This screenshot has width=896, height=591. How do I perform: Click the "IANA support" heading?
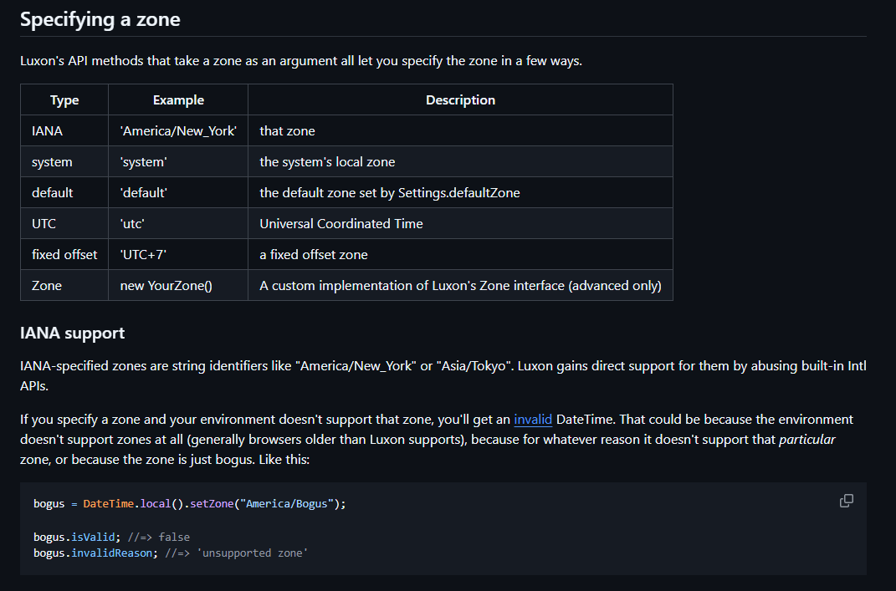click(72, 333)
